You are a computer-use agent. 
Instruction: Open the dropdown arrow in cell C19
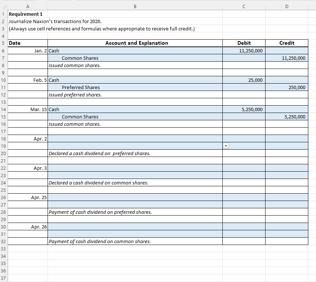tap(226, 146)
